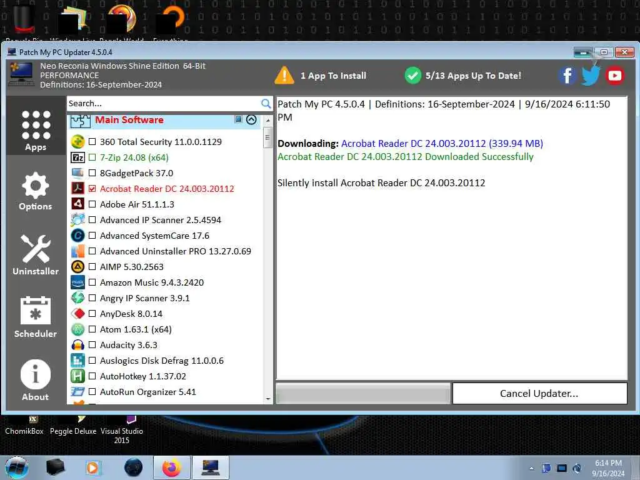Open the About section
Image resolution: width=640 pixels, height=480 pixels.
click(36, 380)
